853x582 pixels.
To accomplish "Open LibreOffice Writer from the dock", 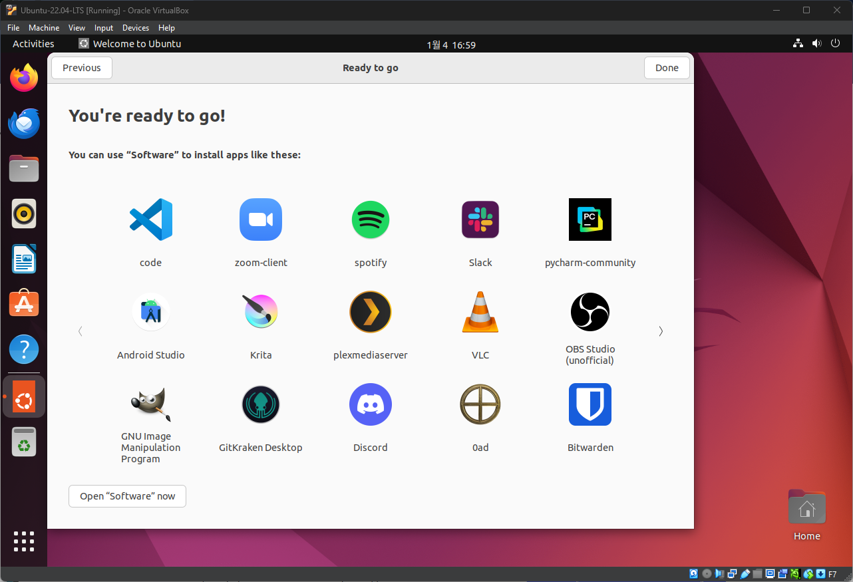I will coord(24,259).
